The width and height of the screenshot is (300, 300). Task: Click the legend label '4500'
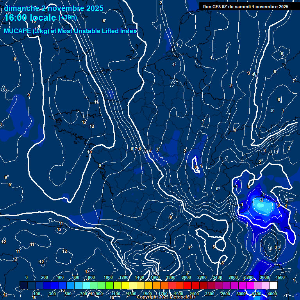pos(280,277)
